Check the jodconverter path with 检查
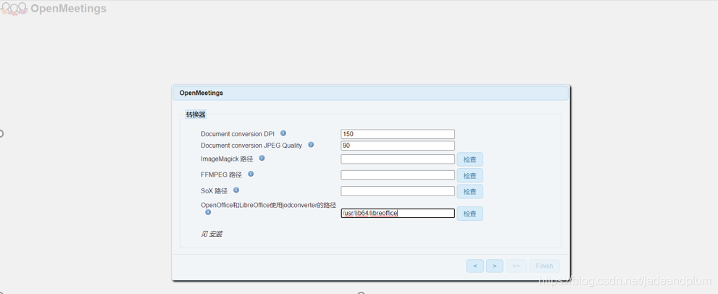 pos(469,214)
